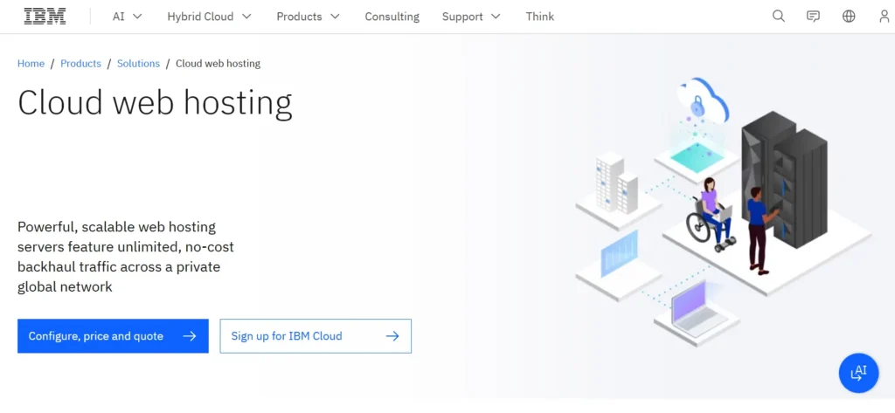This screenshot has height=413, width=895.
Task: Click the Cloud web hosting breadcrumb text
Action: click(218, 64)
